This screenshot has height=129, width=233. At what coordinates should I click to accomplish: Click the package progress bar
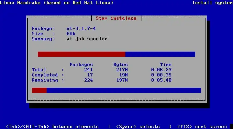[116, 54]
